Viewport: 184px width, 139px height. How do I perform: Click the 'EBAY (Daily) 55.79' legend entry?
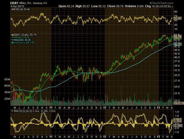pos(24,35)
